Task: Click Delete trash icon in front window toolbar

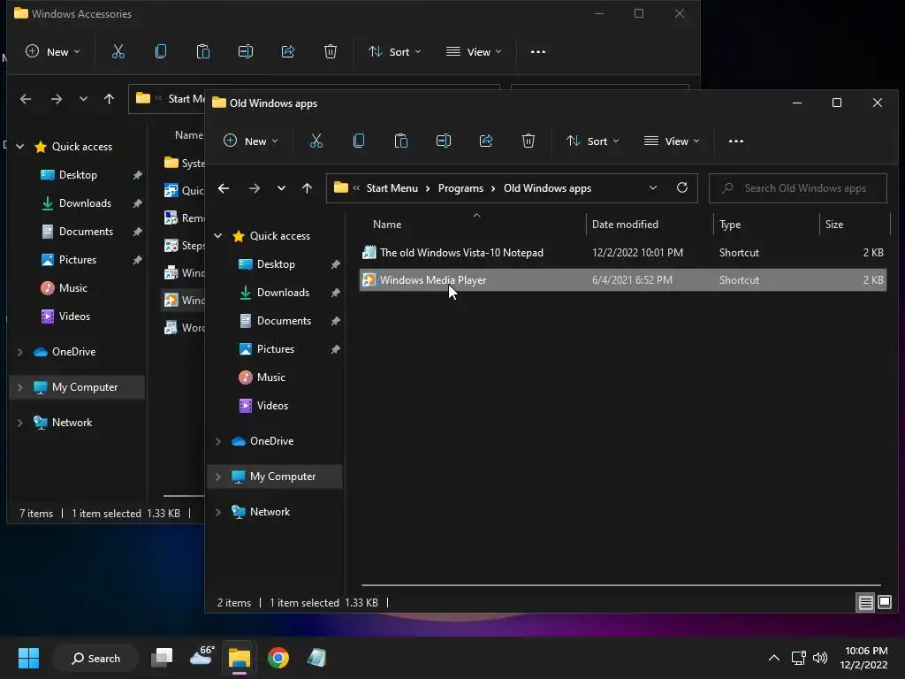Action: pyautogui.click(x=529, y=141)
